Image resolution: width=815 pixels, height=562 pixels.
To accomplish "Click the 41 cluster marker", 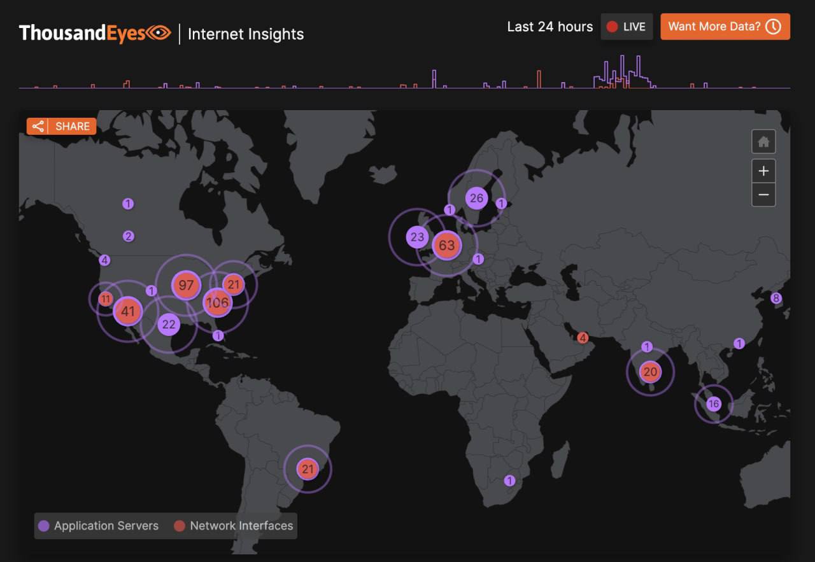I will (128, 311).
